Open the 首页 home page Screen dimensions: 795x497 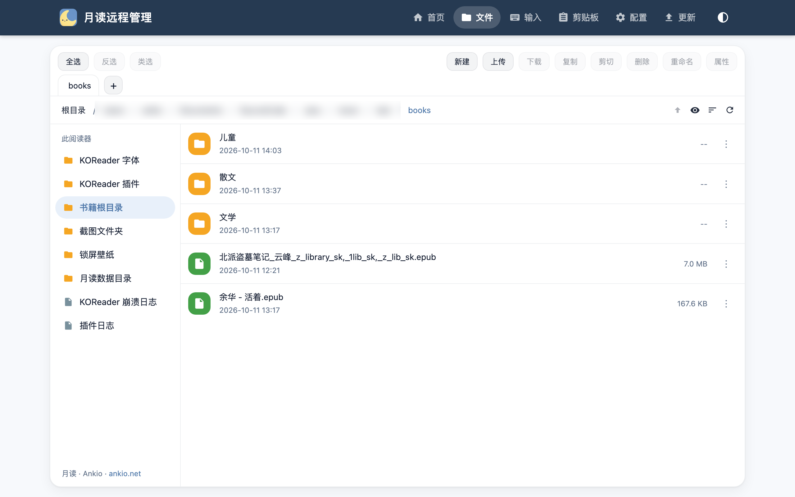point(429,17)
